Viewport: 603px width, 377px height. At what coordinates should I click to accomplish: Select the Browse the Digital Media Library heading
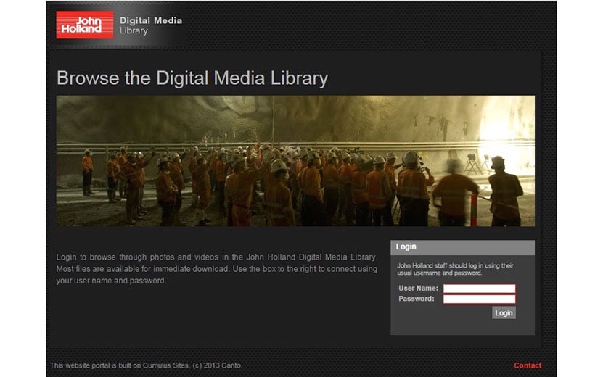pyautogui.click(x=192, y=78)
